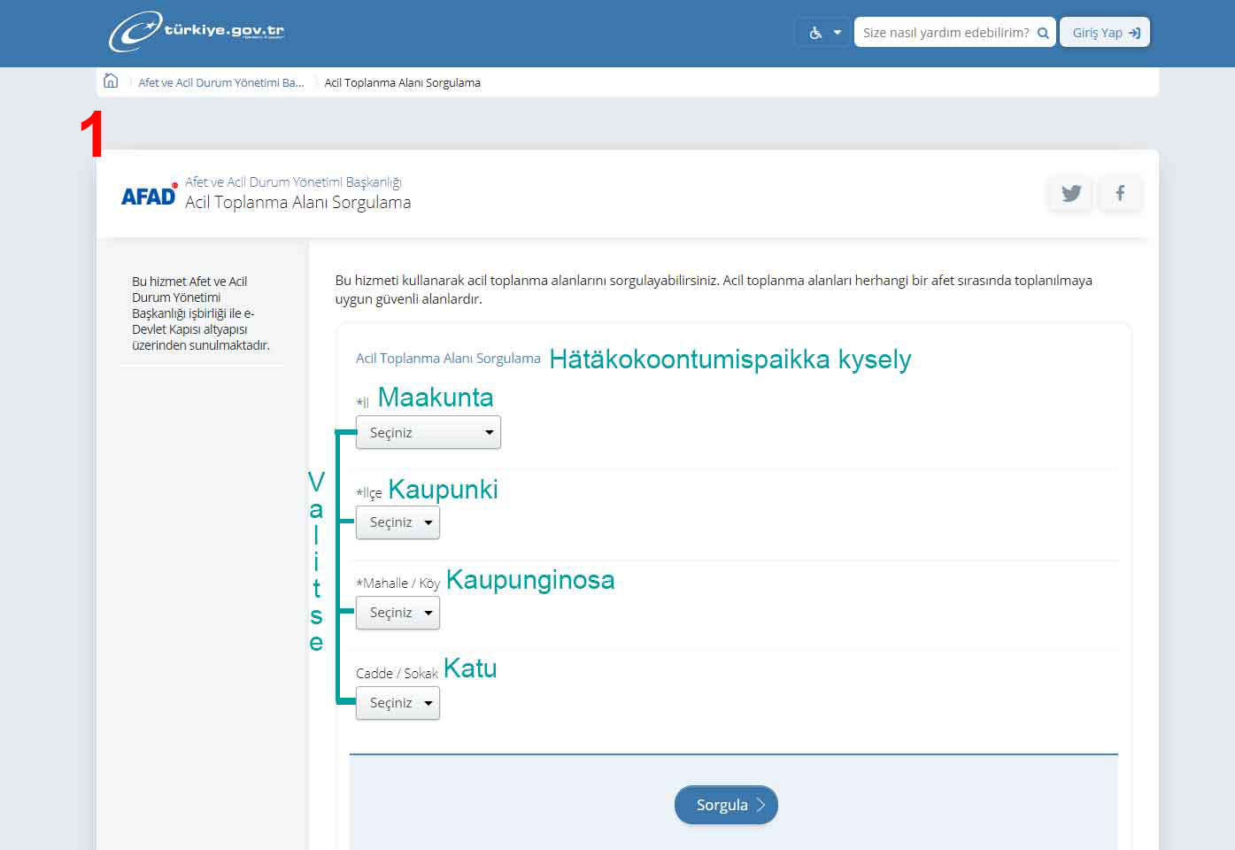Share the page on Facebook
1235x850 pixels.
pyautogui.click(x=1120, y=193)
